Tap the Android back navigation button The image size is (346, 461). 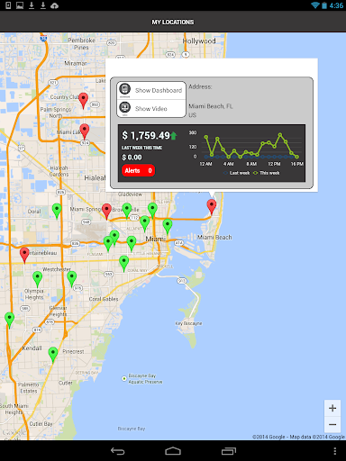click(x=118, y=451)
